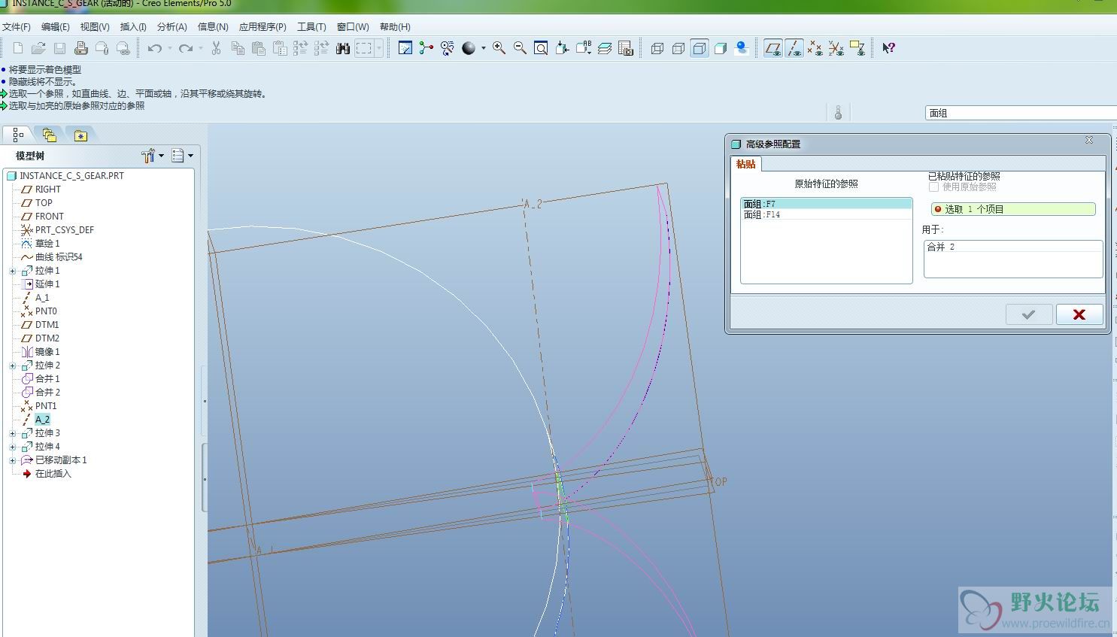Click the shaded sphere appearance icon
The height and width of the screenshot is (637, 1117).
[469, 48]
